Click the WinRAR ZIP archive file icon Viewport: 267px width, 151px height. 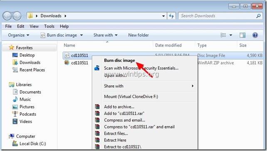pos(67,62)
